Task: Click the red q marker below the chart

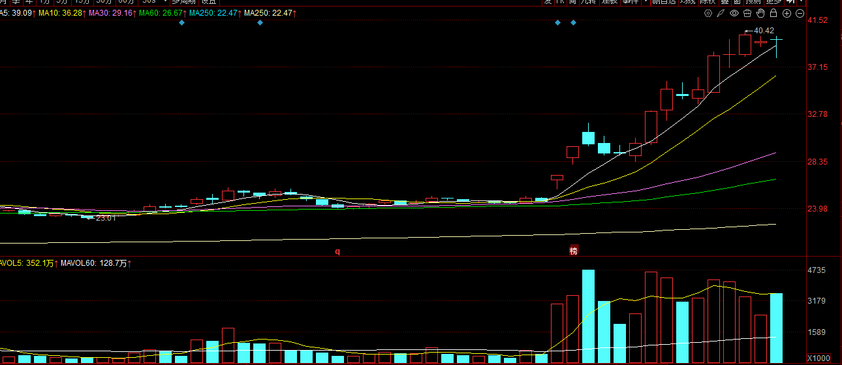Action: (x=338, y=251)
